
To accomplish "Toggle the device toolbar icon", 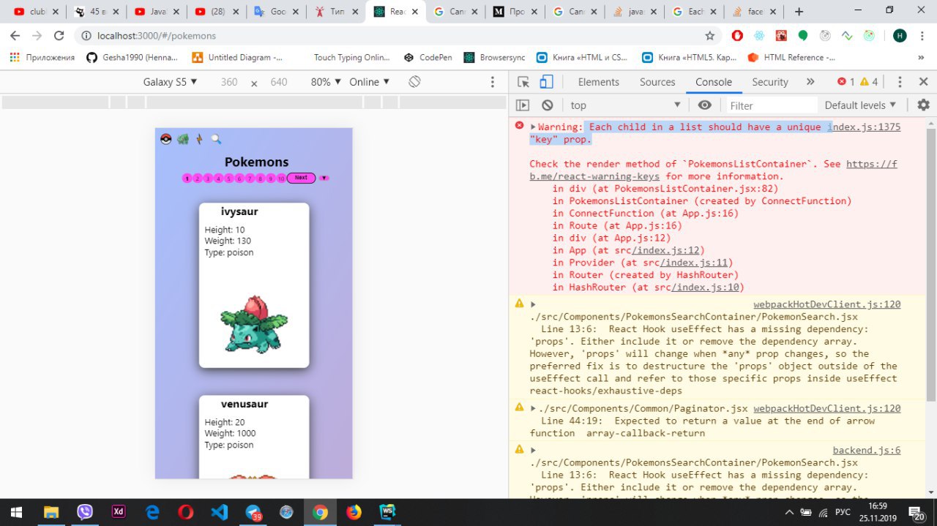I will click(546, 82).
